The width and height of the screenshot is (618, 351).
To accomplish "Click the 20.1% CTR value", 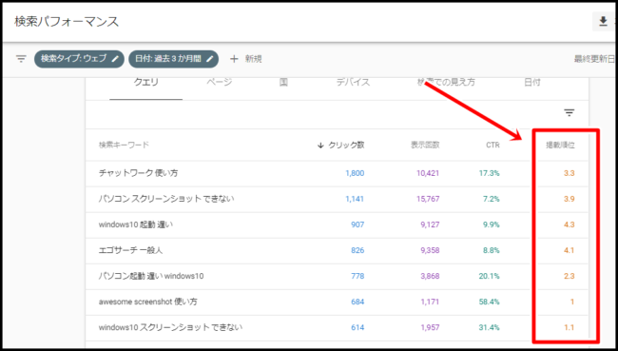I will click(489, 276).
